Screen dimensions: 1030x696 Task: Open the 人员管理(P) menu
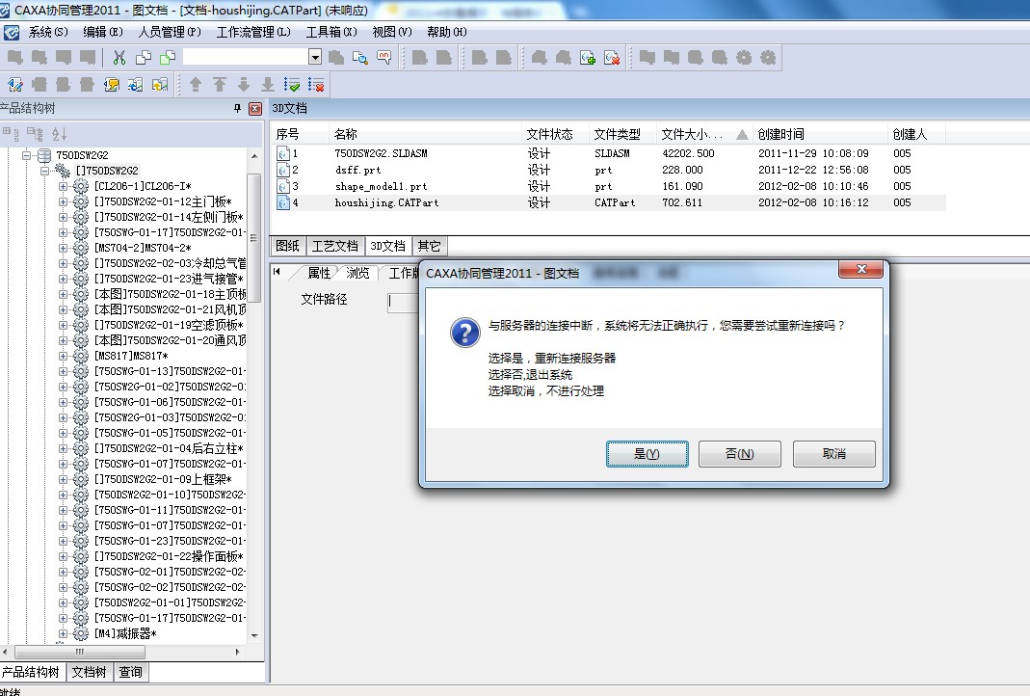[170, 32]
